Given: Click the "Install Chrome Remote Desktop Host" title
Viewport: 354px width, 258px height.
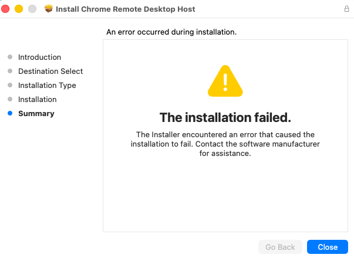Looking at the screenshot, I should (x=126, y=9).
